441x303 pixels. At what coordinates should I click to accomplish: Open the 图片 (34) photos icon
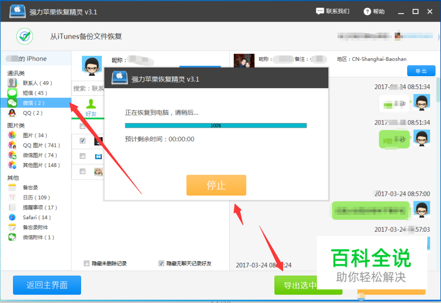pyautogui.click(x=12, y=135)
